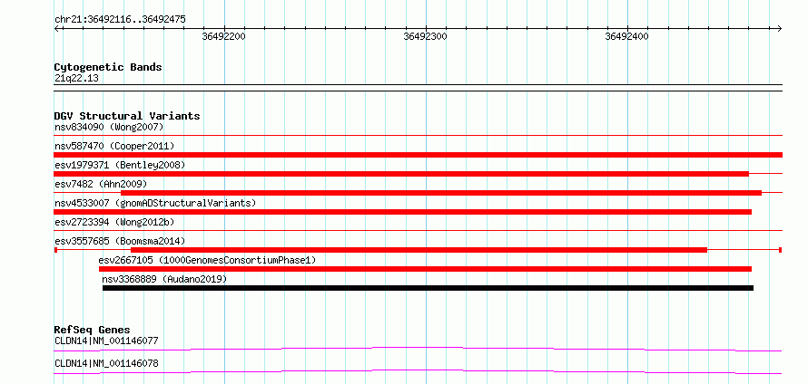Click the black bar of nsv3368889

(428, 288)
